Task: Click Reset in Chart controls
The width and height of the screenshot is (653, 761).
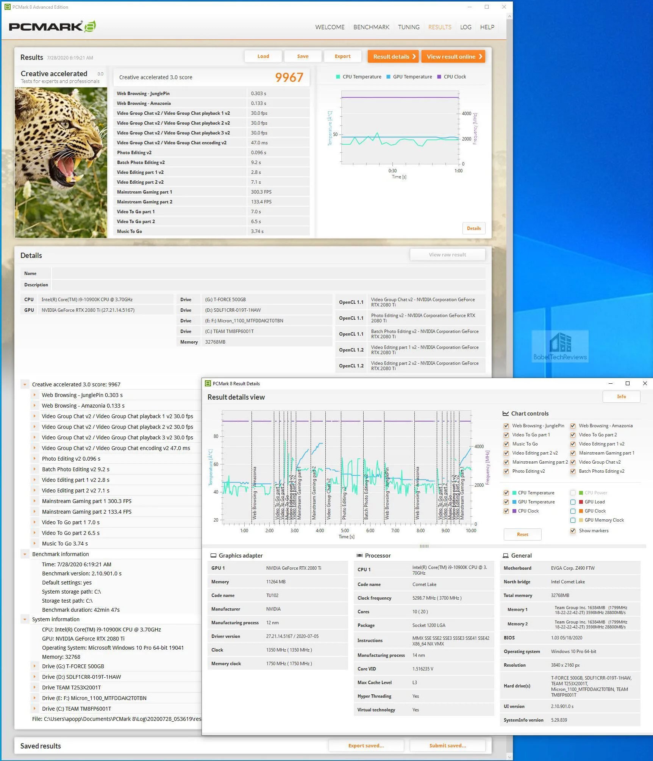Action: click(522, 534)
